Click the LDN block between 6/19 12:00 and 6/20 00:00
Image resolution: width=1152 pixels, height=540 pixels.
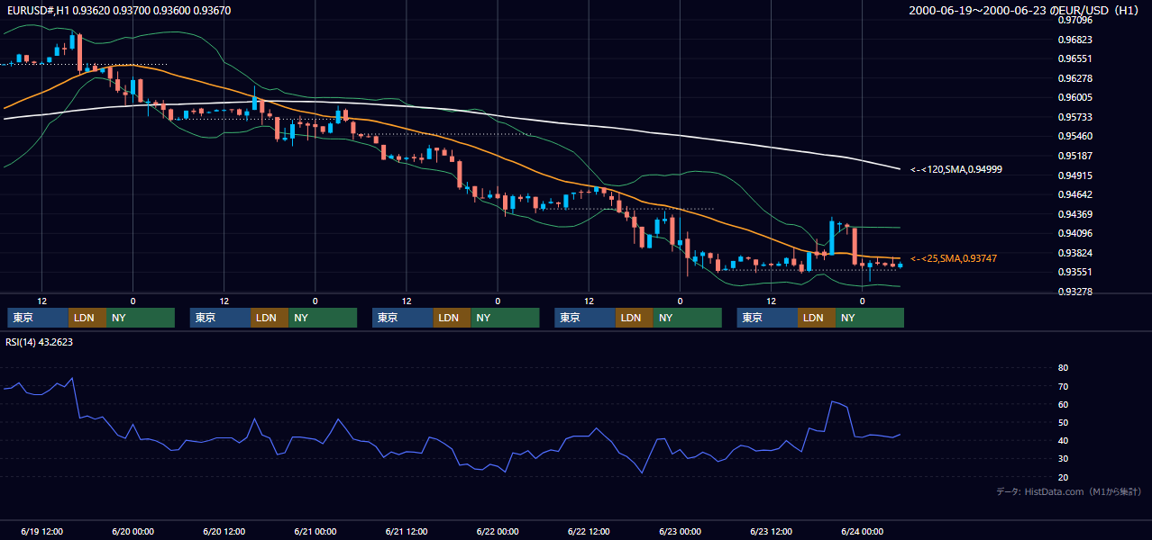(x=87, y=318)
